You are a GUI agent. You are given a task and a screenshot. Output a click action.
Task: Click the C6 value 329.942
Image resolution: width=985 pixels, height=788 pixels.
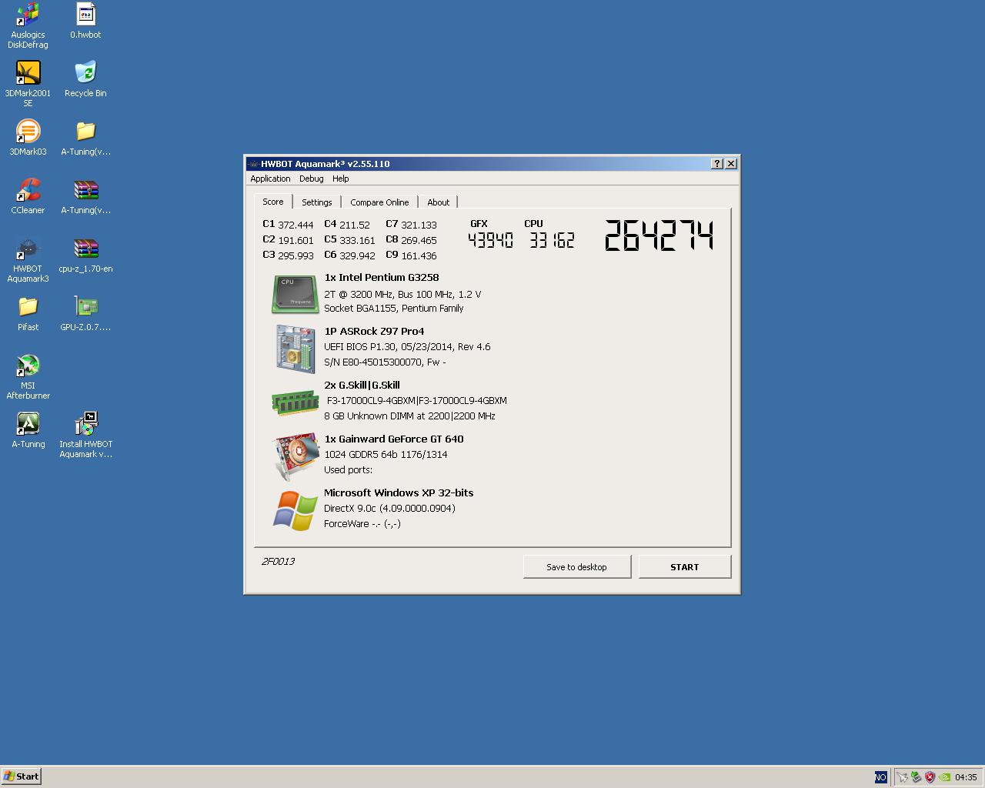358,255
